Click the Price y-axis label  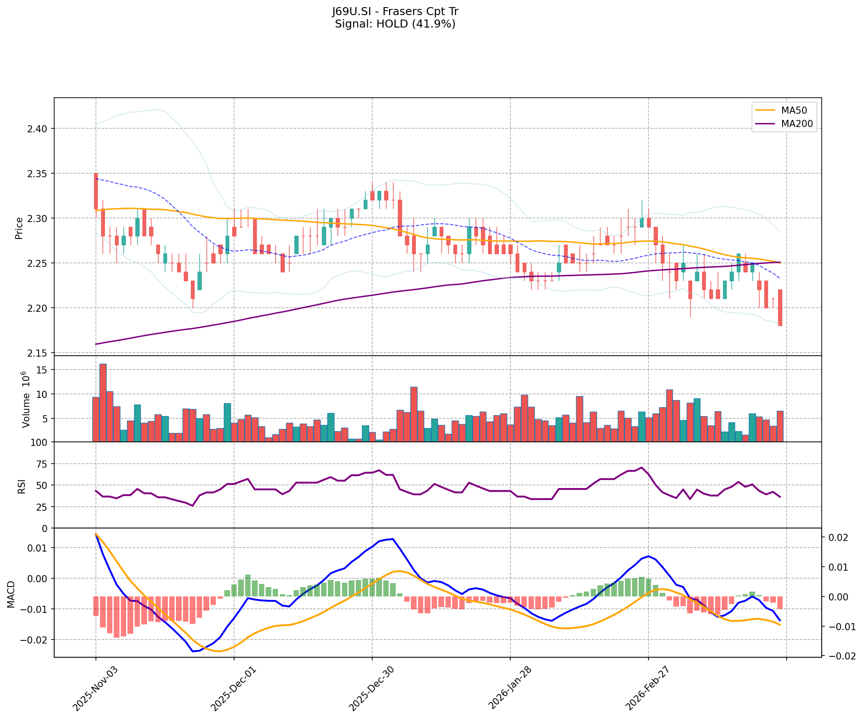19,228
